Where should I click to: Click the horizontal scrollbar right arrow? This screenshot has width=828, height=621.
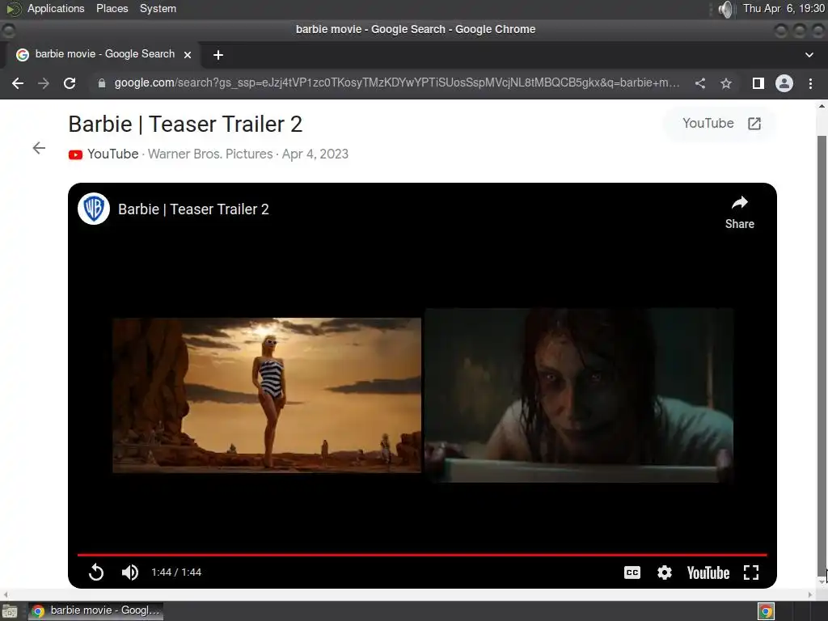pyautogui.click(x=810, y=594)
